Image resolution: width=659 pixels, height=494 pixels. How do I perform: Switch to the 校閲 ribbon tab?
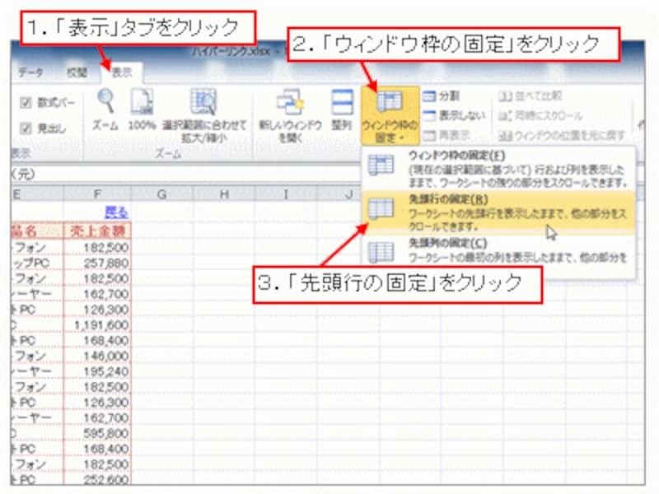tap(77, 72)
